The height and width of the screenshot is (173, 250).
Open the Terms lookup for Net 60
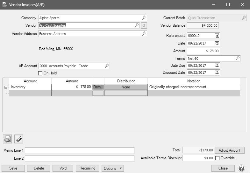click(237, 59)
